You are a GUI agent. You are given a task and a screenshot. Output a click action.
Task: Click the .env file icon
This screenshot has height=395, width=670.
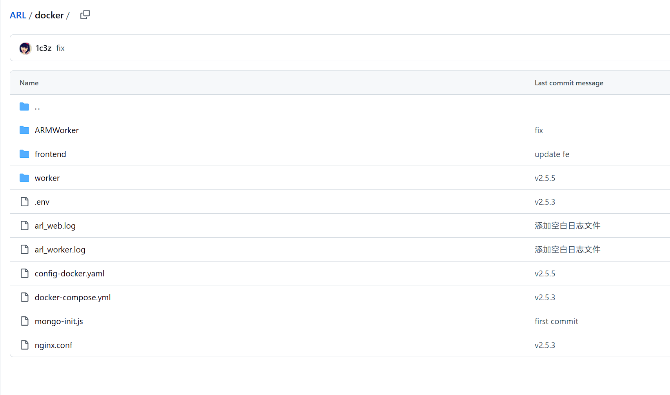point(24,202)
